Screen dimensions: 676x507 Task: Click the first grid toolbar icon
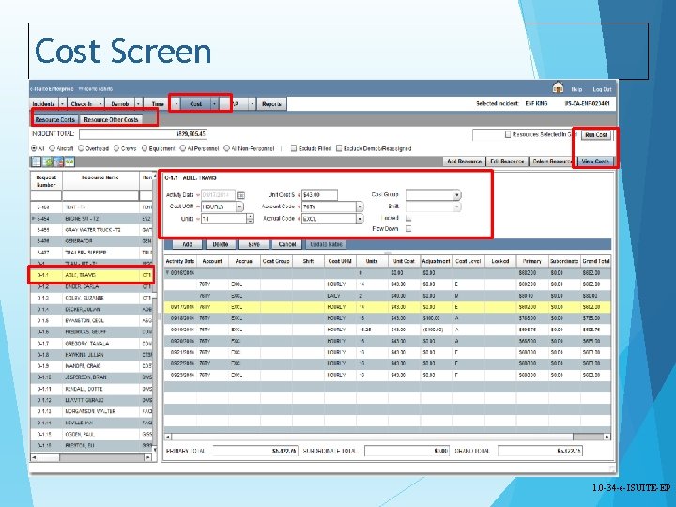coord(37,161)
